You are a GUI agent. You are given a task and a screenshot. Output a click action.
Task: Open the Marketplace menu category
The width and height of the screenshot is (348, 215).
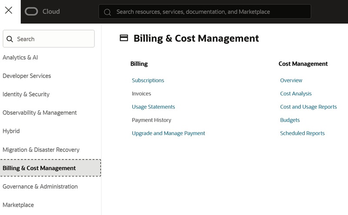click(18, 205)
